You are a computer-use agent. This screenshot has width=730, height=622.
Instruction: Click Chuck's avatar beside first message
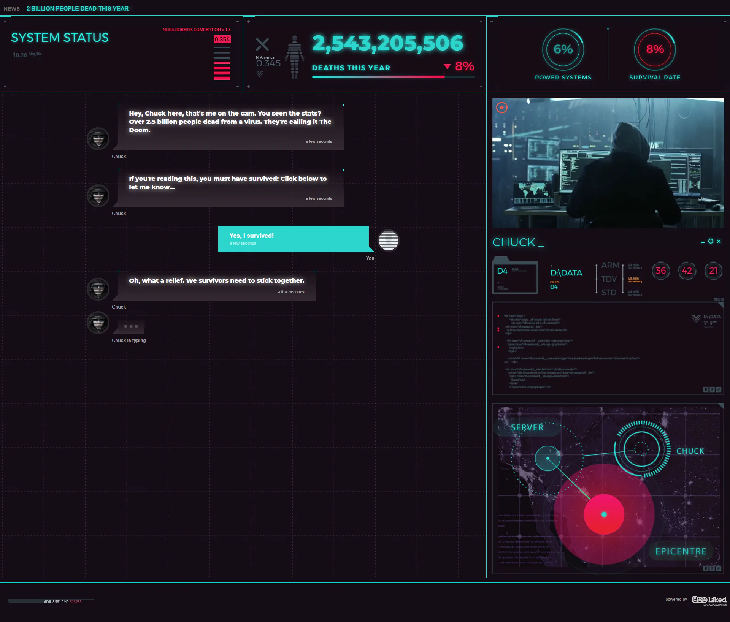click(x=98, y=139)
